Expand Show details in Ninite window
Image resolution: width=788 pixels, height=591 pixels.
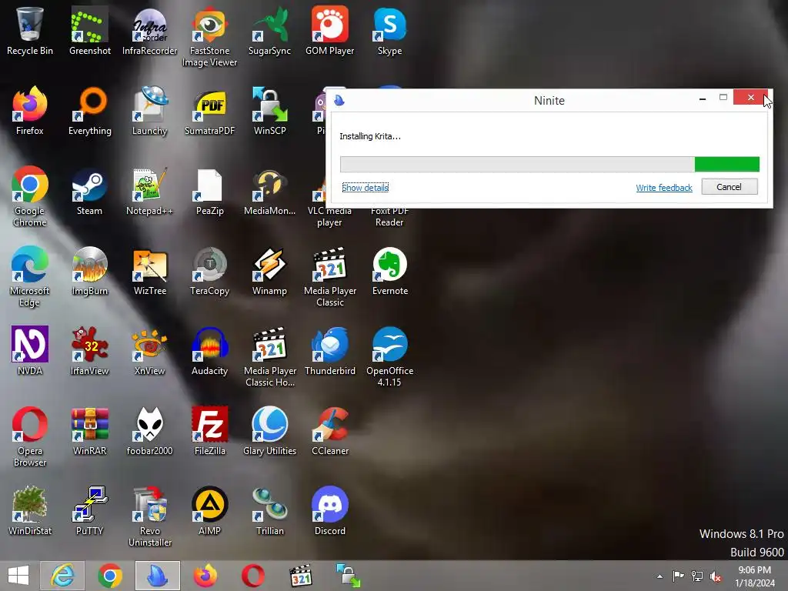coord(366,188)
